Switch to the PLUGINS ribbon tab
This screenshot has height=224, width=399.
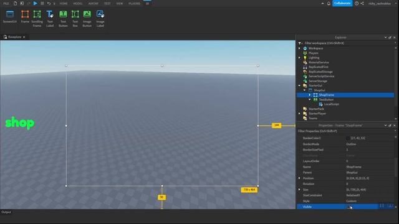pos(135,4)
